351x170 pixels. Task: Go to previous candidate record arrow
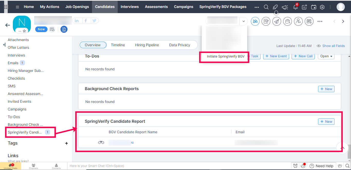pos(335,21)
